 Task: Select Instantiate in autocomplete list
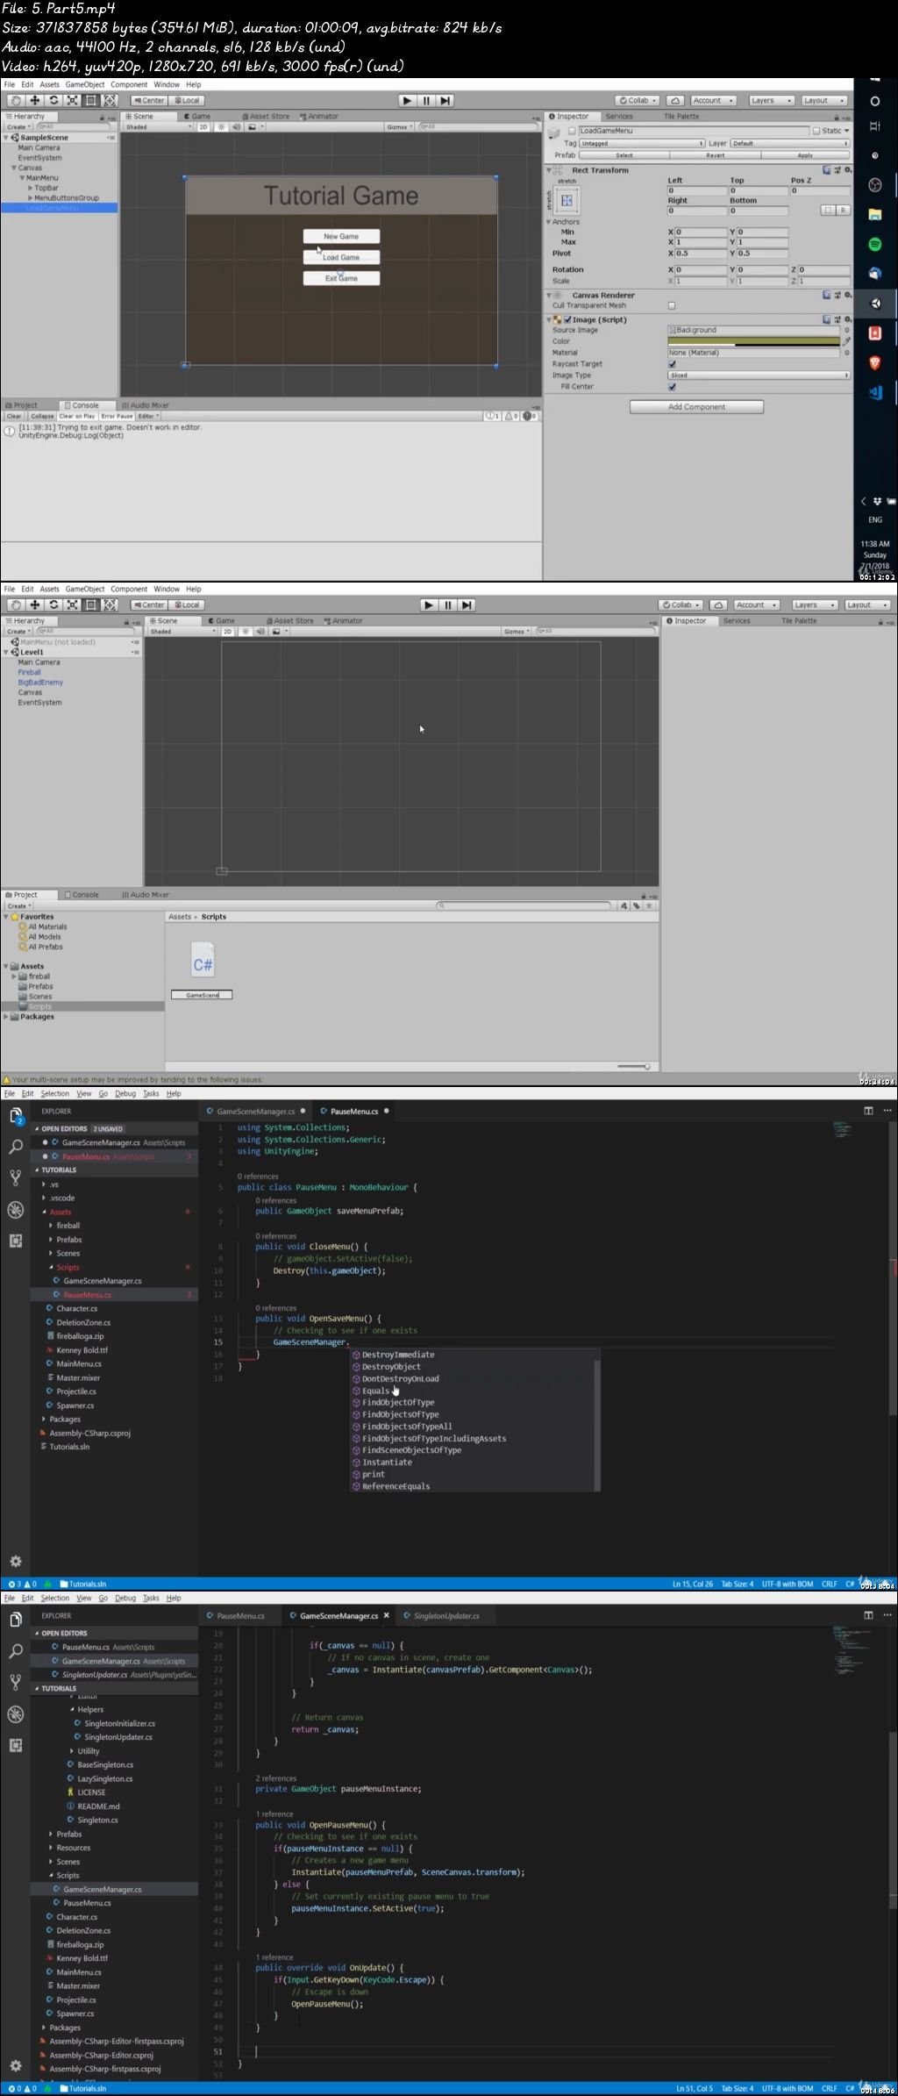point(387,1462)
